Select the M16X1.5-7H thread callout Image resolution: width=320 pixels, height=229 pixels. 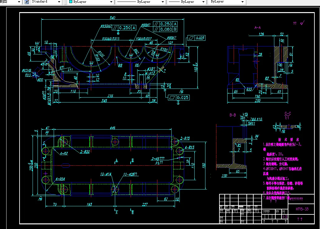click(x=49, y=96)
